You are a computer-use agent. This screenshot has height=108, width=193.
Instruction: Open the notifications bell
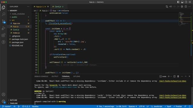coord(190,106)
